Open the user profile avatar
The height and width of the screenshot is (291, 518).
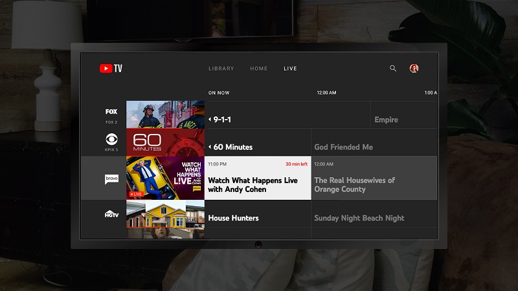pos(414,69)
